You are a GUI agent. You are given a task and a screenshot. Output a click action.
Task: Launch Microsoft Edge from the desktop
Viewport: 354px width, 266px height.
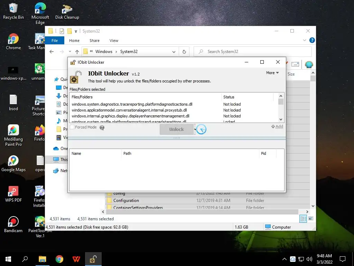[x=40, y=14]
